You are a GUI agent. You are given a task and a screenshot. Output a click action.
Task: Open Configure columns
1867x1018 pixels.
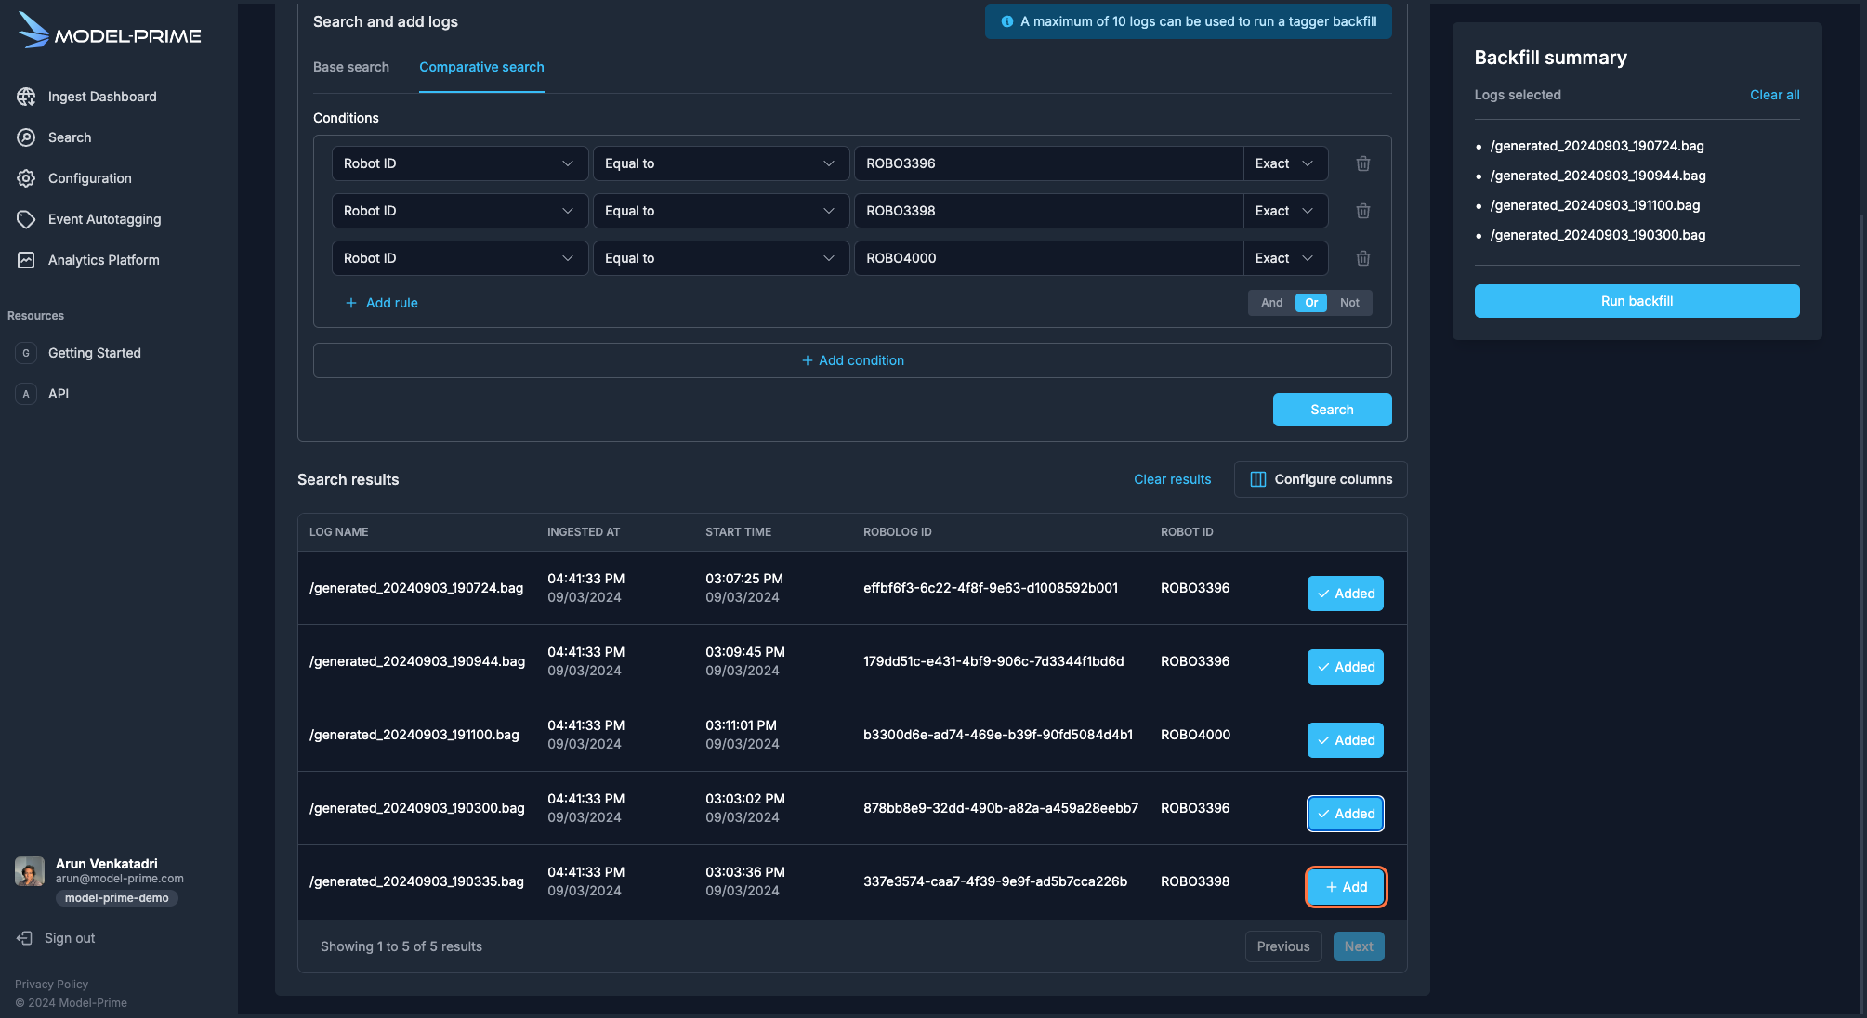pyautogui.click(x=1321, y=479)
